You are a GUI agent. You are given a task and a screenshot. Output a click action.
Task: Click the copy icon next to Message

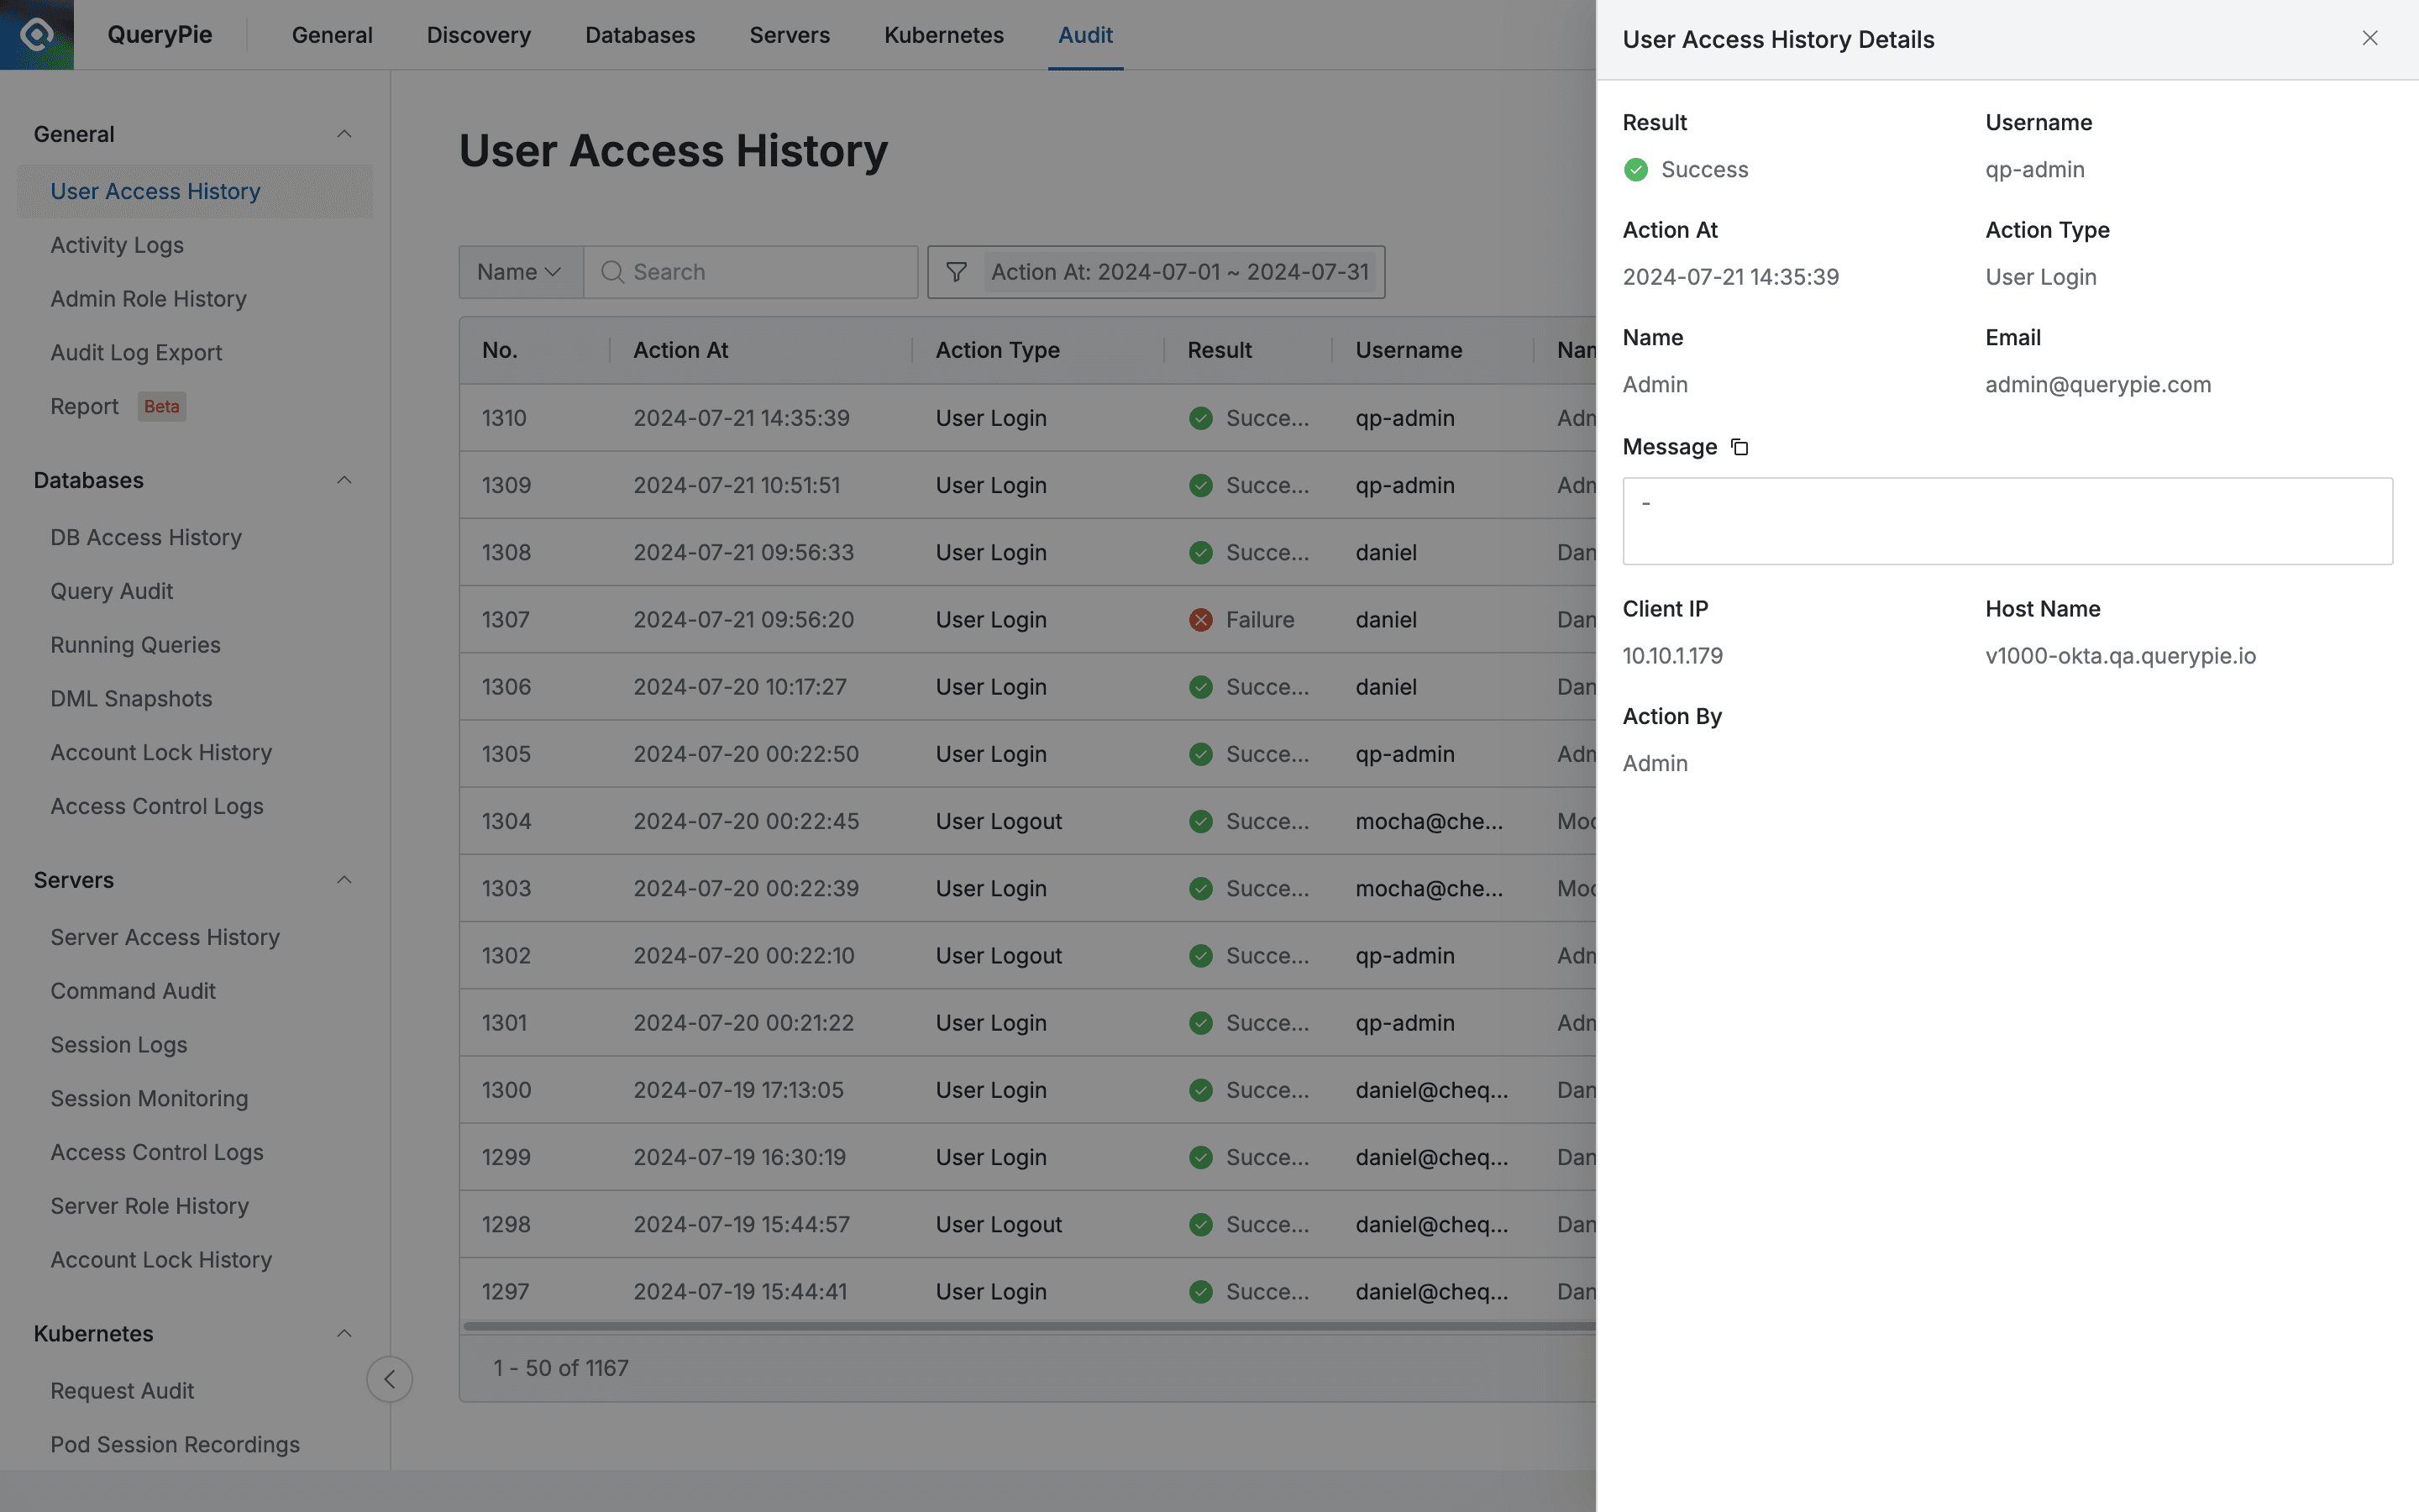(x=1739, y=447)
